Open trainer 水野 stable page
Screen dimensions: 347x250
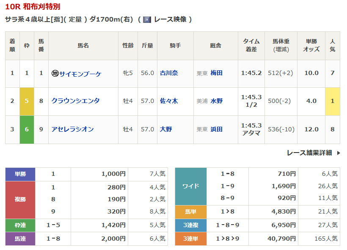point(216,101)
